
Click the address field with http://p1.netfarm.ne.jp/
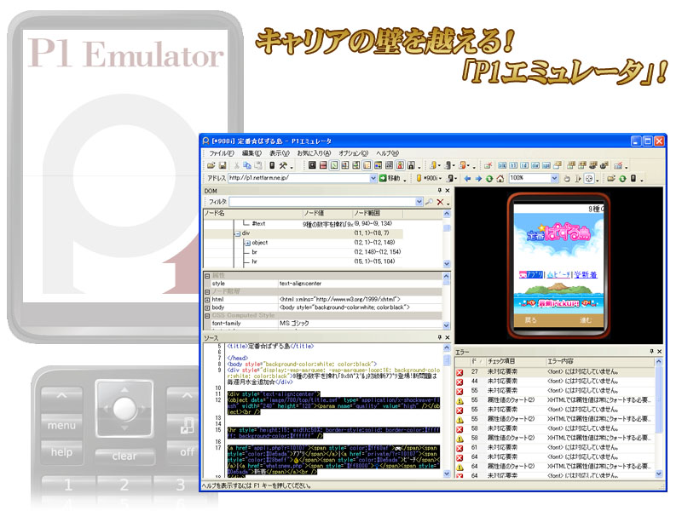[x=299, y=178]
